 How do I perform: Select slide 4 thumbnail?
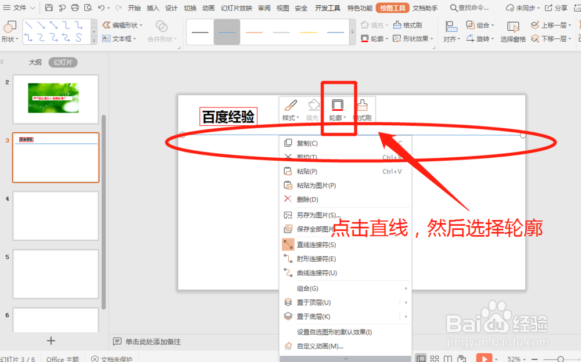click(56, 215)
